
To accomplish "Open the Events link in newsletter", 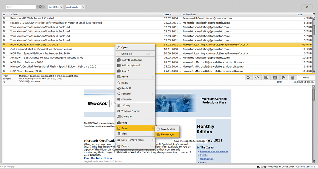I will [x=204, y=155].
